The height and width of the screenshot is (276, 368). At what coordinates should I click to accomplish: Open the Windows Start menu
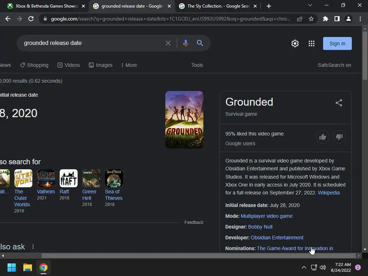tap(11, 267)
